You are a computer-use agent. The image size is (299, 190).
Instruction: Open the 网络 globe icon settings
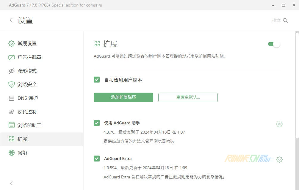12,153
